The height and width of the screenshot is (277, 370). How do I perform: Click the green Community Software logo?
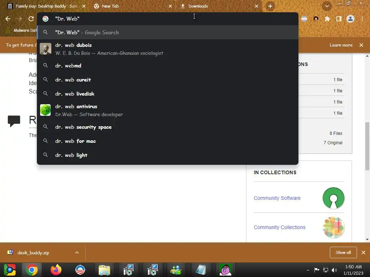click(334, 198)
